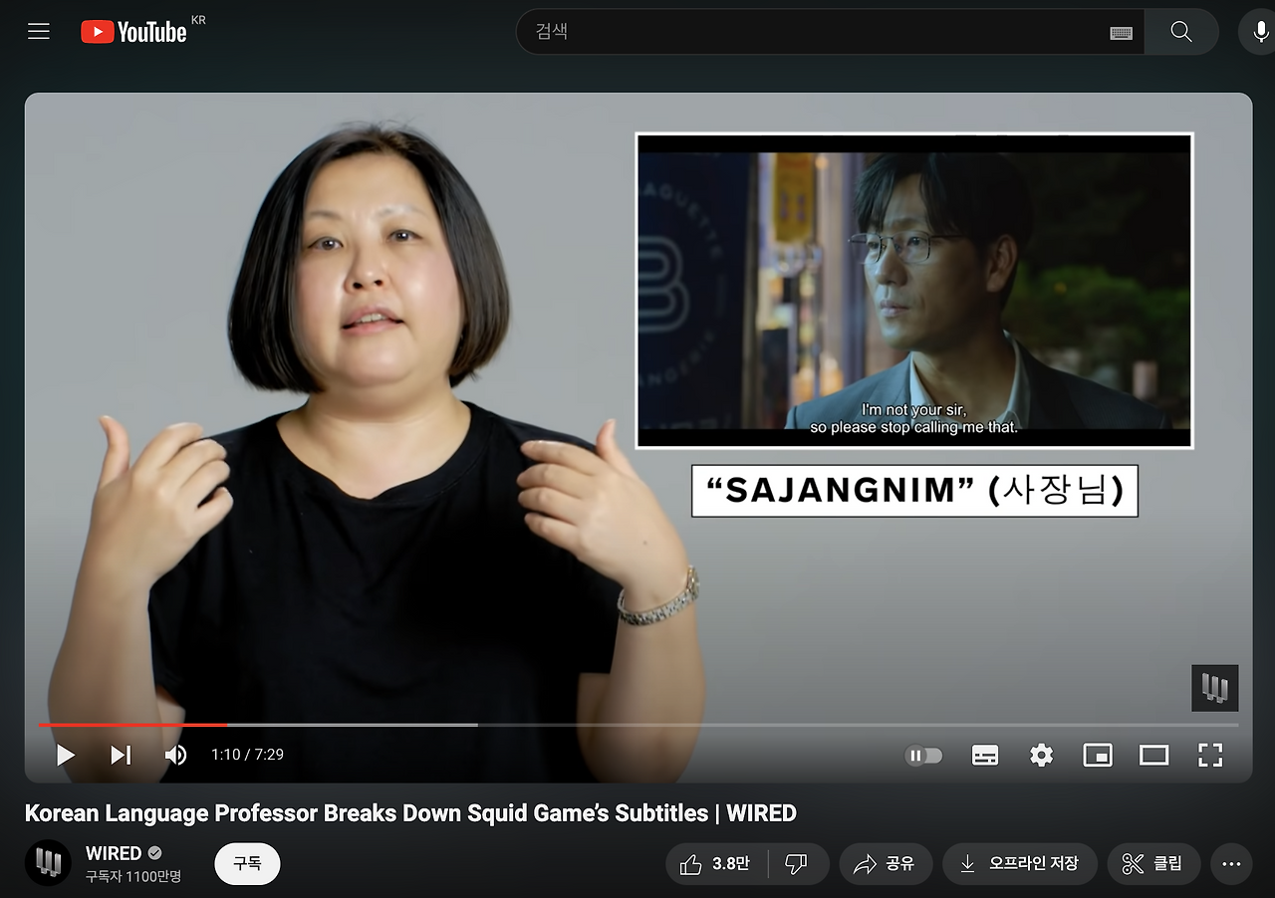Create a clip with the 클립 option
1275x898 pixels.
click(x=1153, y=864)
